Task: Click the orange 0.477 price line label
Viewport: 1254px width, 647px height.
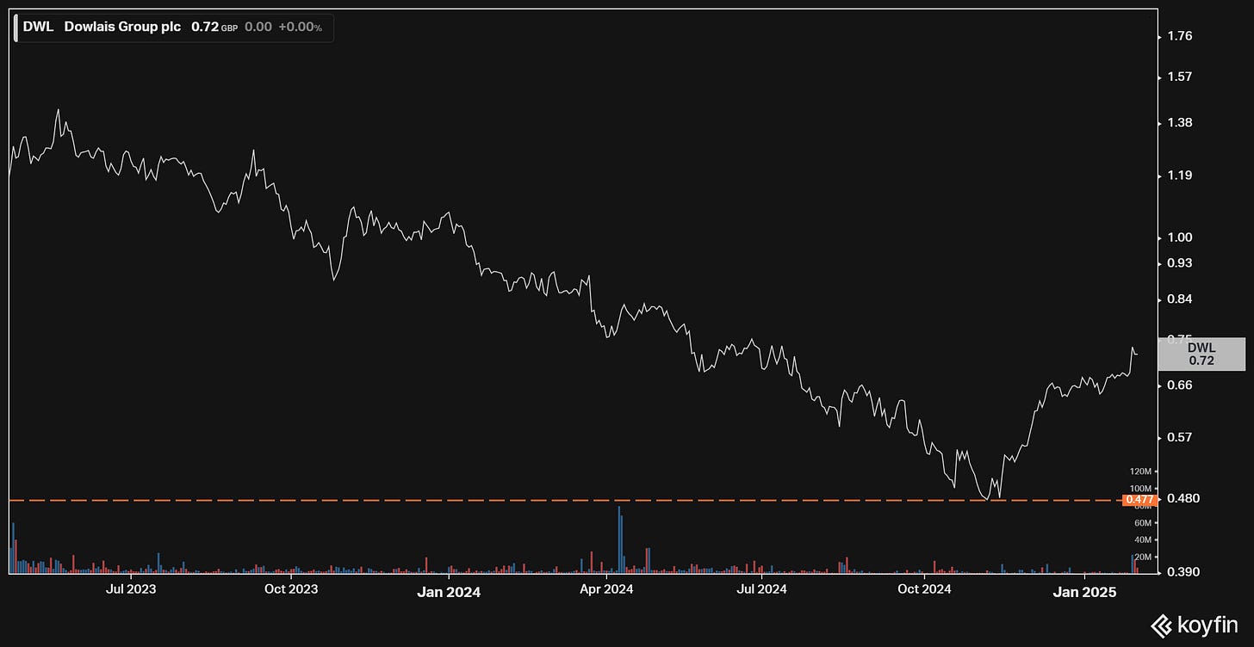Action: pyautogui.click(x=1139, y=500)
